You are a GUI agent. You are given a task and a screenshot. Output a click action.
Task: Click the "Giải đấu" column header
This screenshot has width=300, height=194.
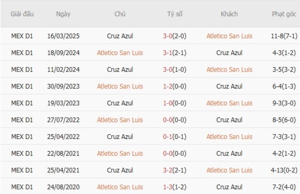point(22,14)
